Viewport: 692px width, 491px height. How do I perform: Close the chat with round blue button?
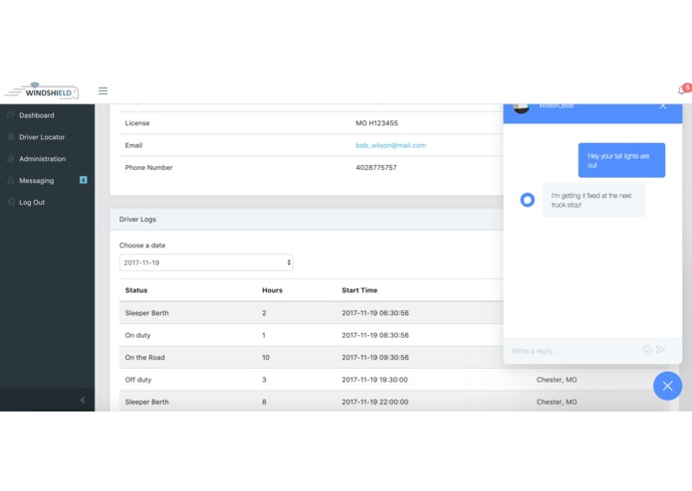coord(667,386)
